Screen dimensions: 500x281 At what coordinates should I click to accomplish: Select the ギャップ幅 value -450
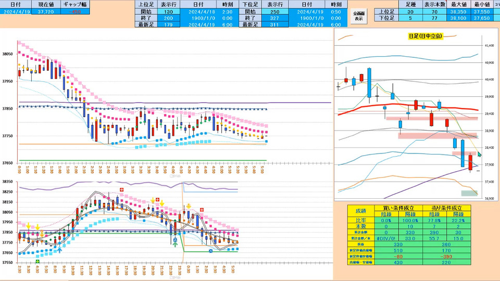(x=74, y=11)
